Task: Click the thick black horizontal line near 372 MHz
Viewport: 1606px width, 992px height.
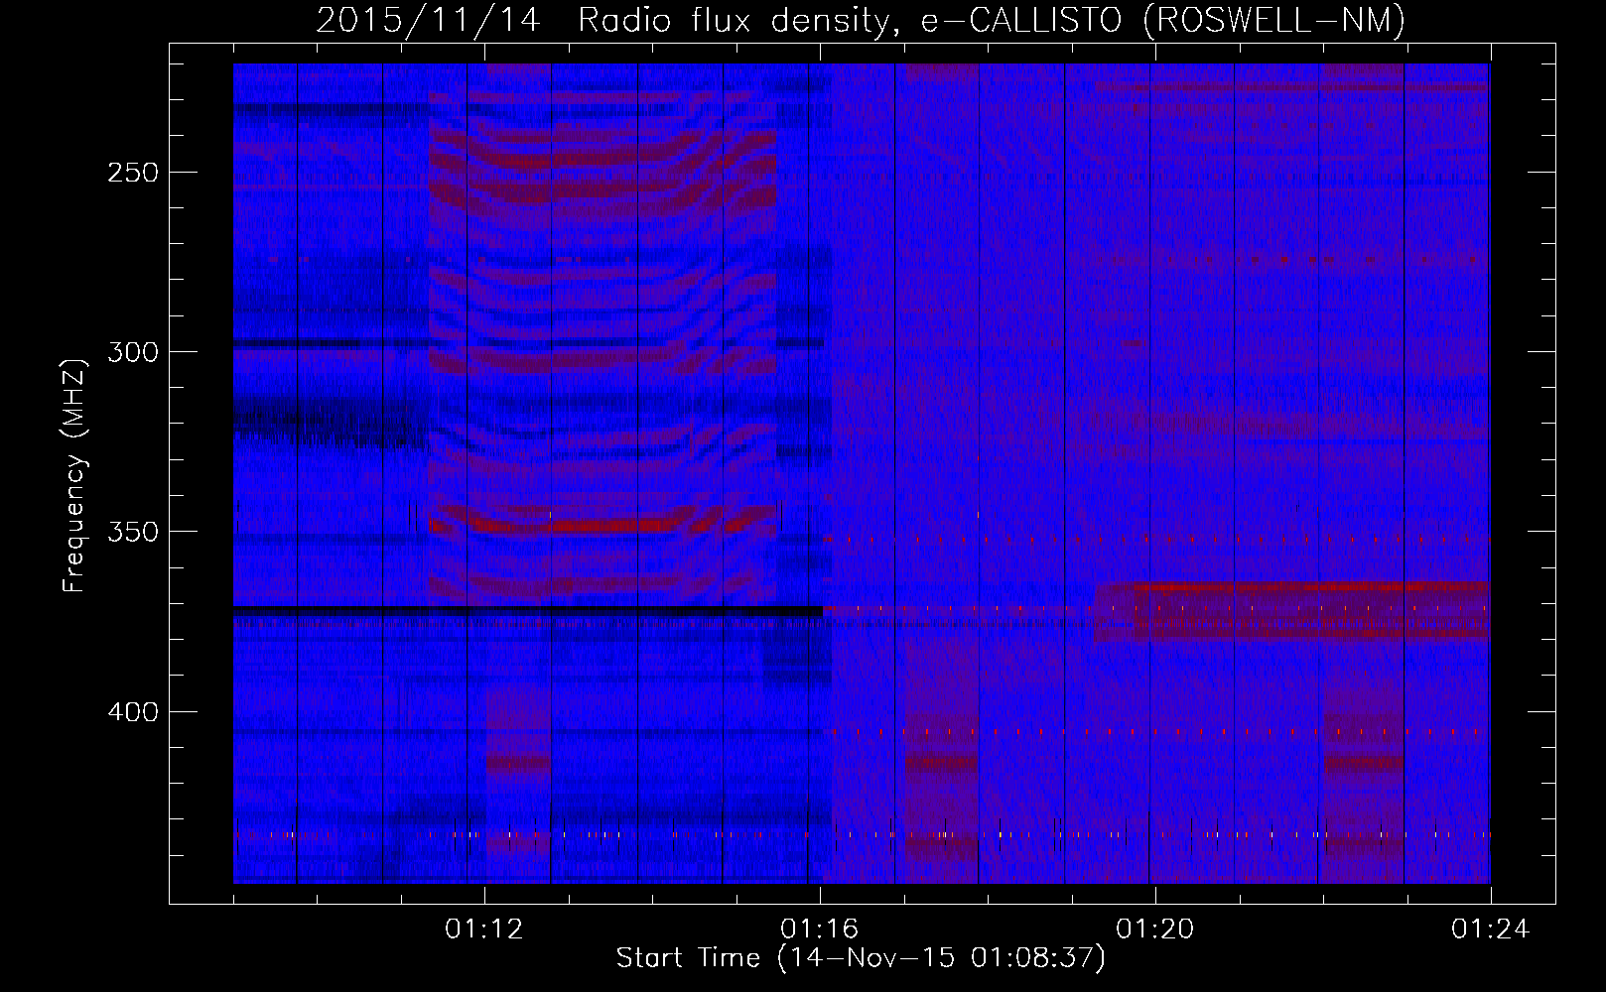Action: (x=528, y=610)
